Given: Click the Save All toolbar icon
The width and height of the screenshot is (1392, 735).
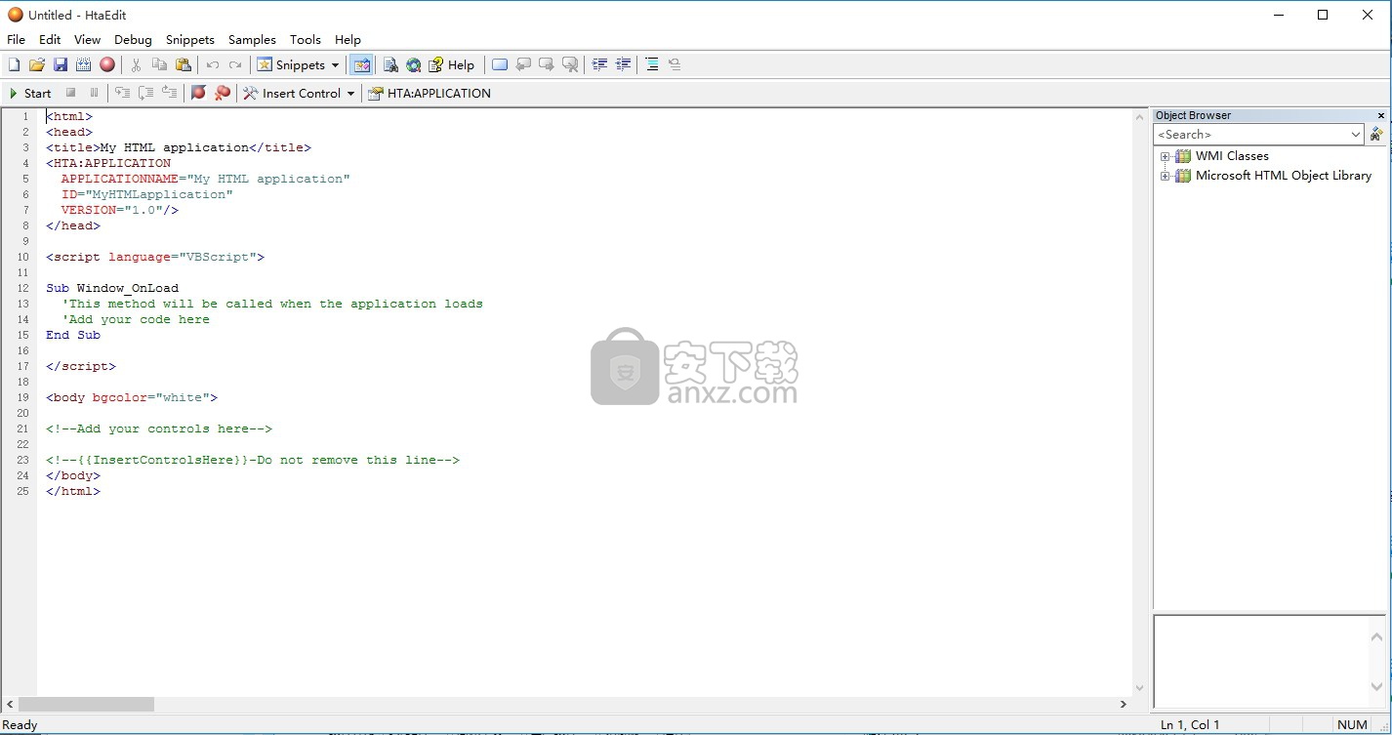Looking at the screenshot, I should 84,65.
